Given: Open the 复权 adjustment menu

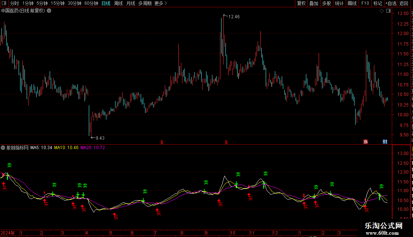Looking at the screenshot, I should tap(301, 3).
